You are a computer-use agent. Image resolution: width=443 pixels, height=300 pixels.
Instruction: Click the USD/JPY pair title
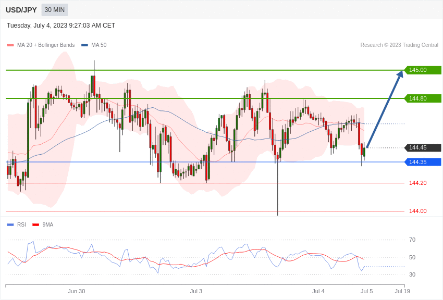21,10
